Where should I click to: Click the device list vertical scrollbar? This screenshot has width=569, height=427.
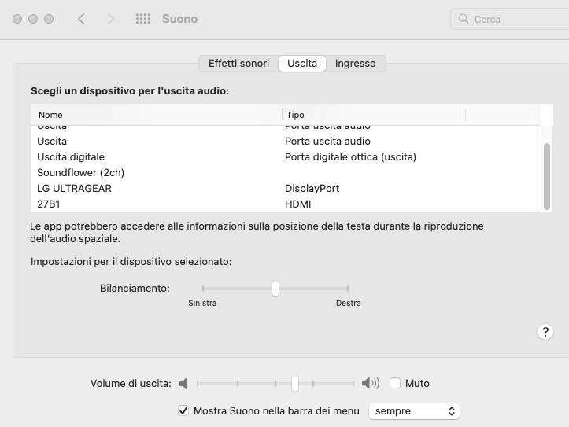pos(547,176)
